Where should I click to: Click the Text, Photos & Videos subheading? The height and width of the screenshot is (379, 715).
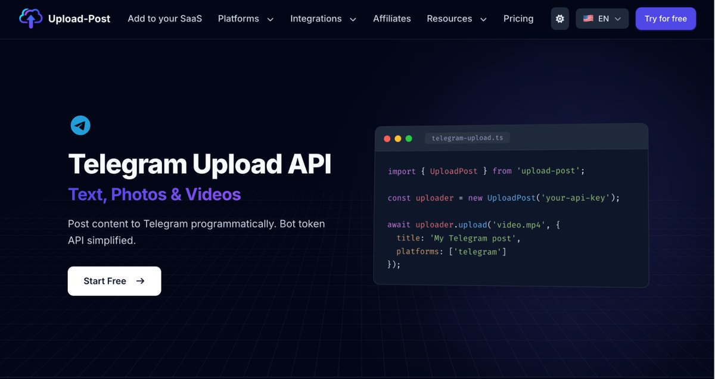click(x=154, y=195)
